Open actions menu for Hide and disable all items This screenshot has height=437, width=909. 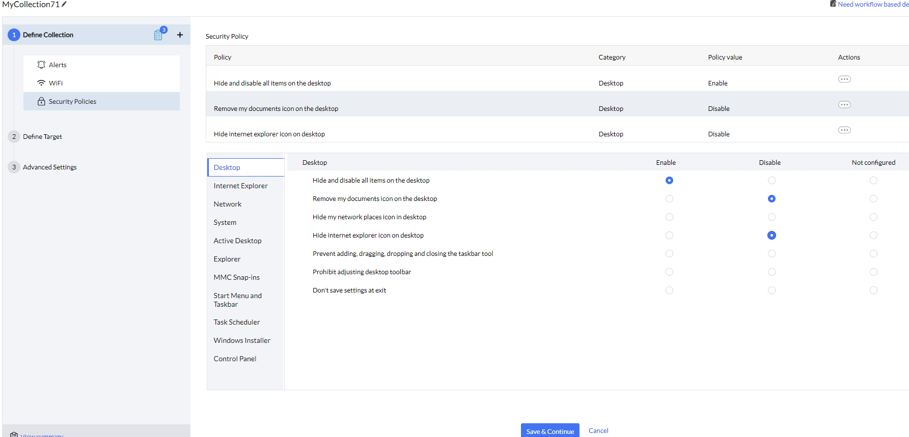point(844,79)
